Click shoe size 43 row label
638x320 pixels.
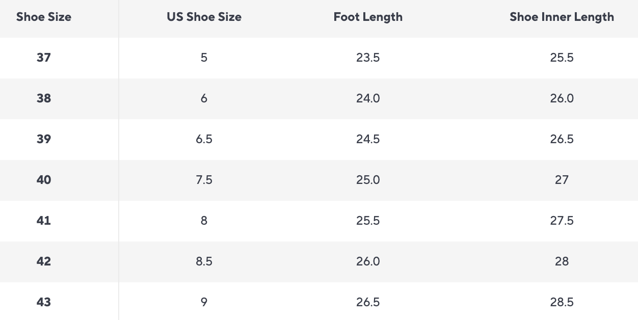pyautogui.click(x=44, y=302)
